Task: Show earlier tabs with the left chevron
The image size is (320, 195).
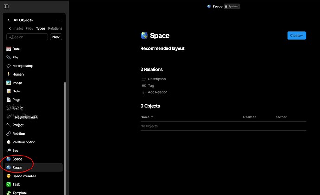Action: 10,28
